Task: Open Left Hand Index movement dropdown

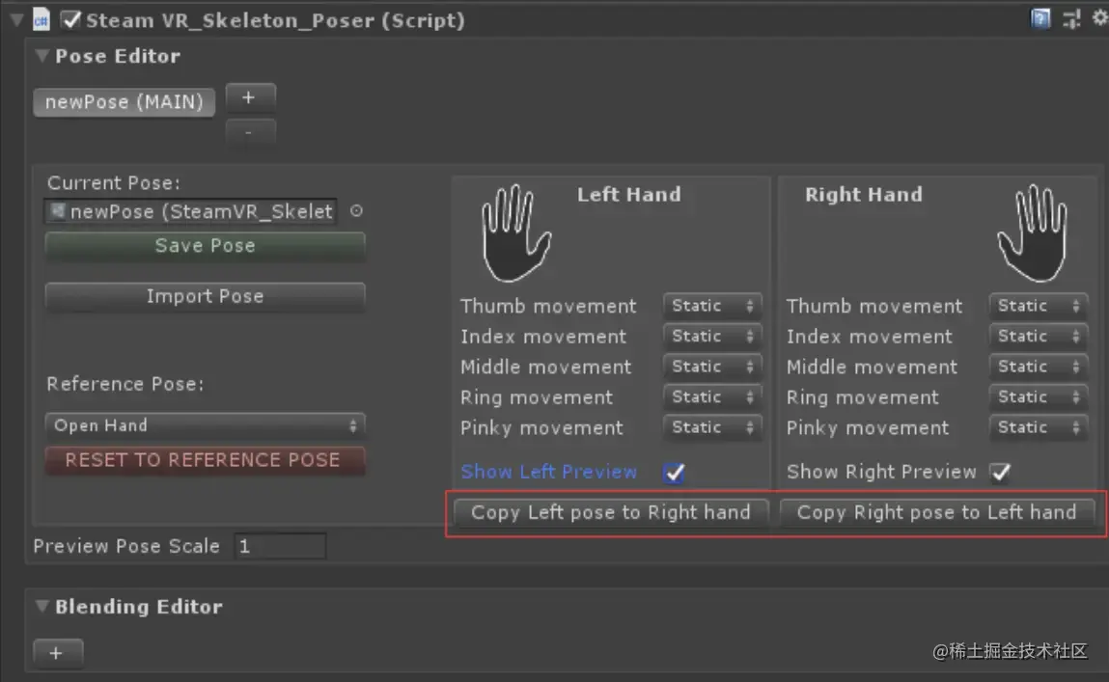Action: [712, 336]
